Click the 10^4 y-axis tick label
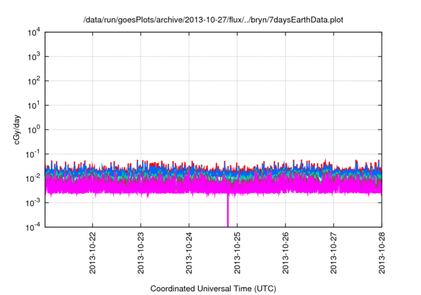This screenshot has height=295, width=421. [34, 32]
